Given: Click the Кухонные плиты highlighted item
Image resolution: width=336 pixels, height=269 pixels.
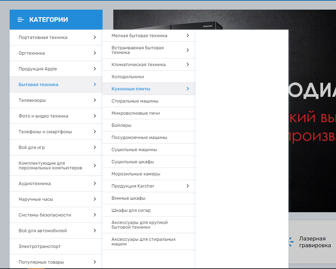Looking at the screenshot, I should point(131,89).
